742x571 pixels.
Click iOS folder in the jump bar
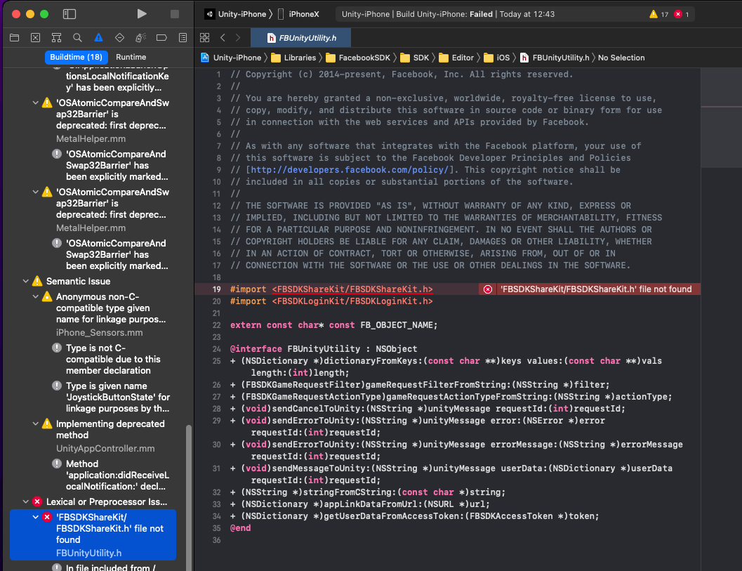pos(497,58)
